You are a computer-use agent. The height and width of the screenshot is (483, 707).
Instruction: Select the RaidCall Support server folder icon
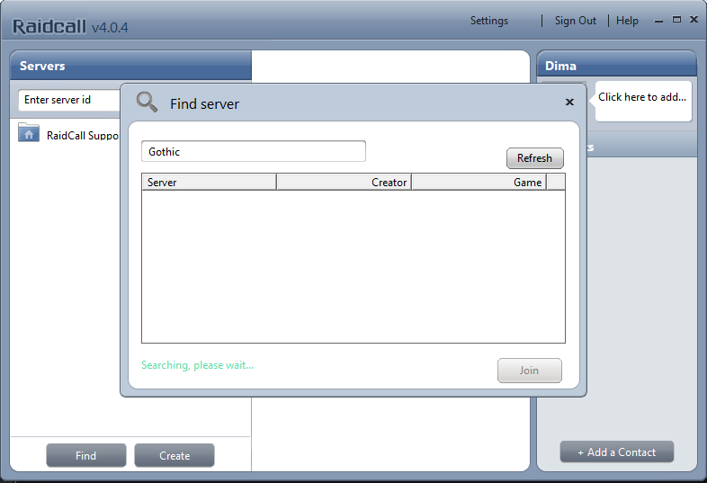click(29, 132)
